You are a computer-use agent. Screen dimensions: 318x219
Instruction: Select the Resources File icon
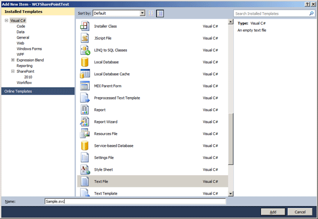pos(85,134)
